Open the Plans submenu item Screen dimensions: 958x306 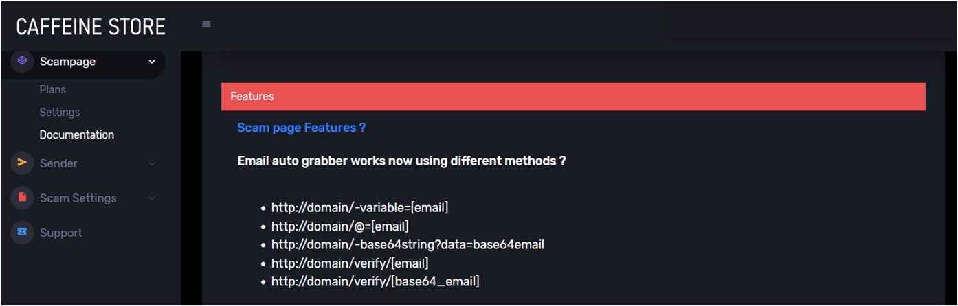click(x=53, y=90)
